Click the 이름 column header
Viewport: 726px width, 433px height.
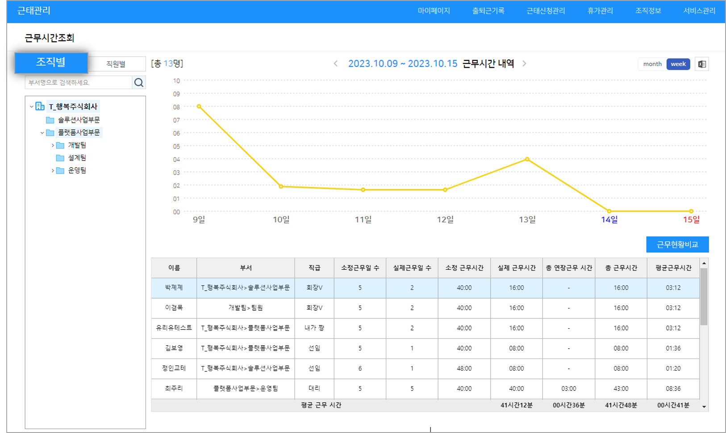coord(174,268)
